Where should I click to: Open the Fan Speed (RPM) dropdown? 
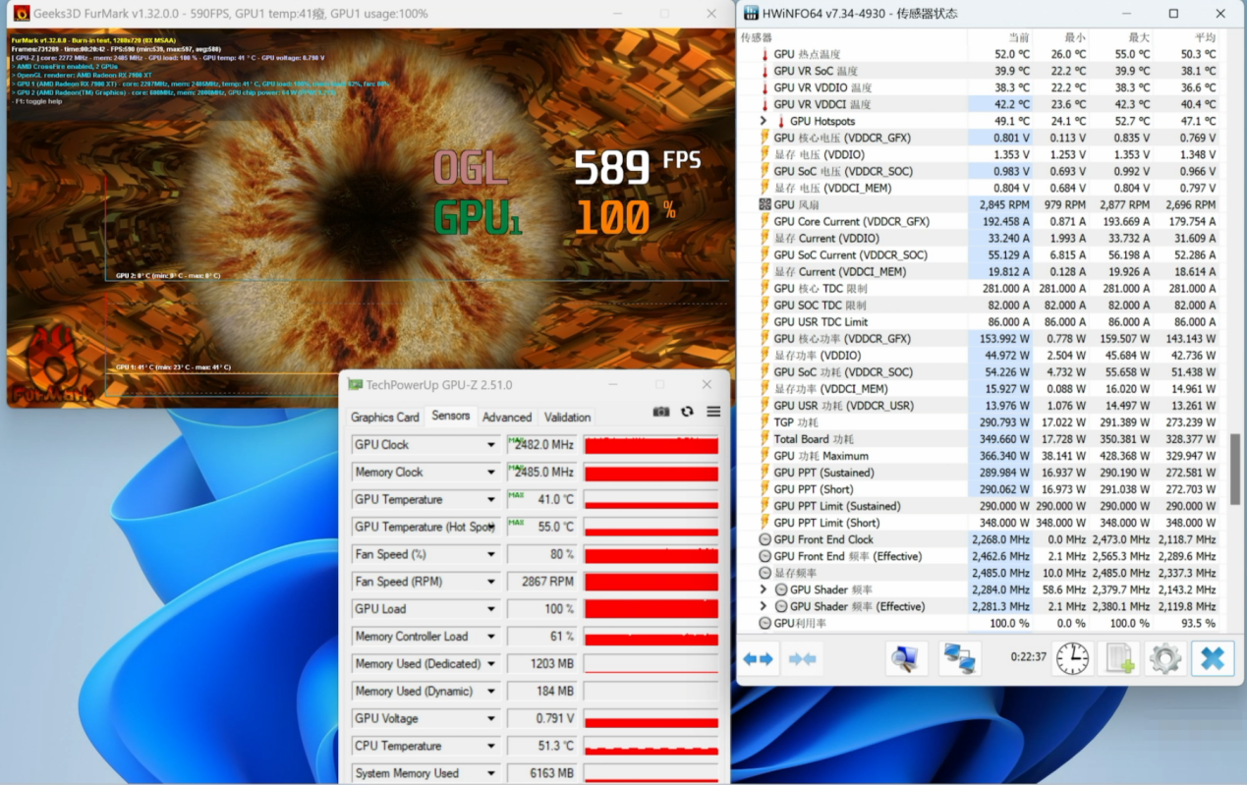tap(491, 582)
